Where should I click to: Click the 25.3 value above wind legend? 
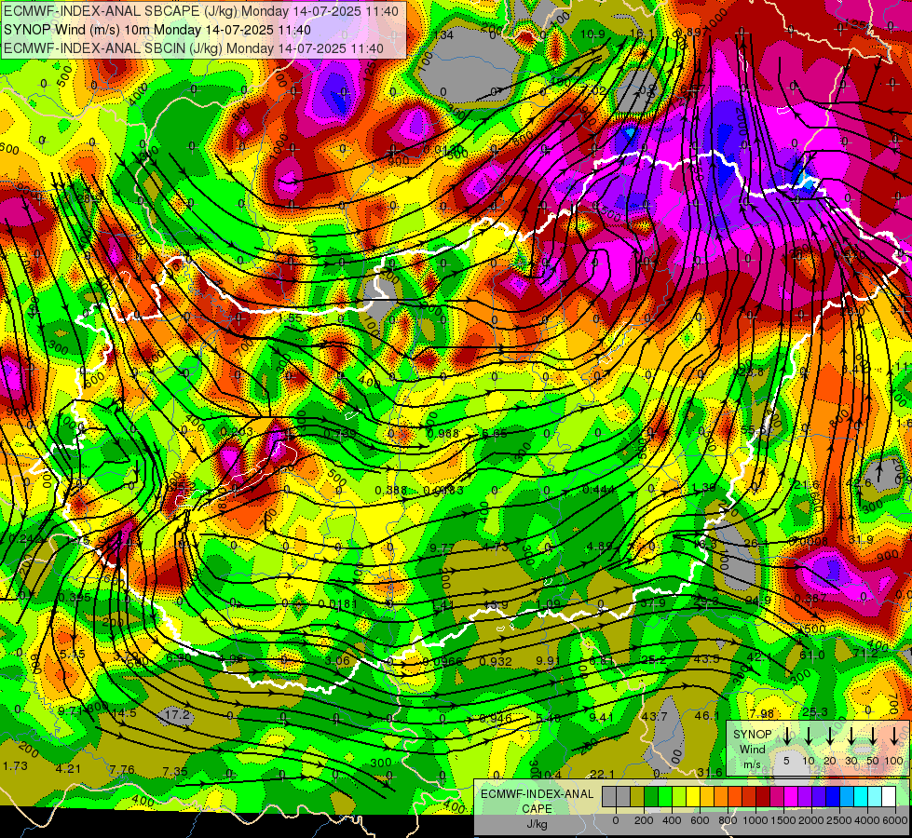pyautogui.click(x=815, y=711)
